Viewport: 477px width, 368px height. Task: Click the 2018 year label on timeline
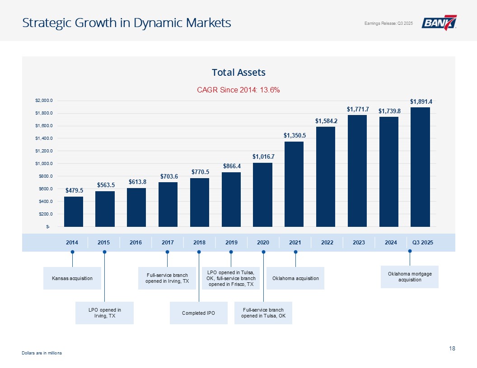tap(199, 243)
